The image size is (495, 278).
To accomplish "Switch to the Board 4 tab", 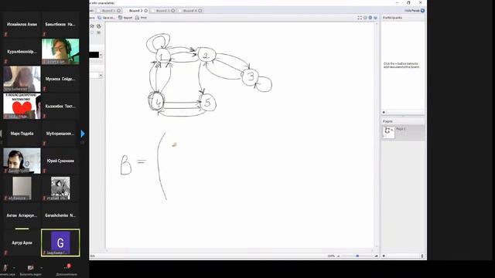I will (190, 11).
